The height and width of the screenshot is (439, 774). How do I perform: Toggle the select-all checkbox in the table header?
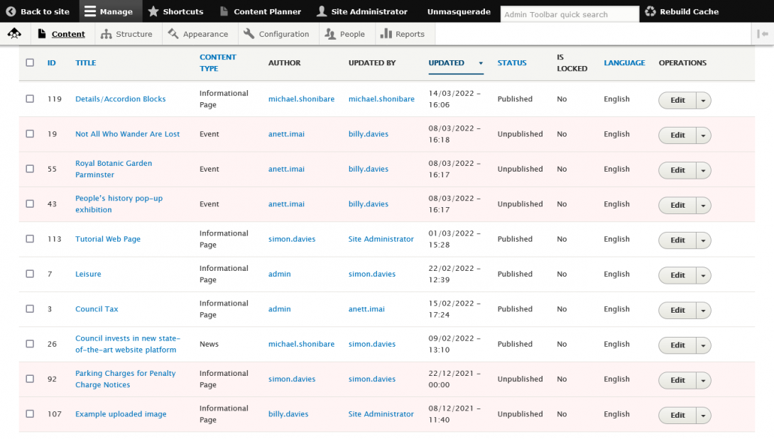30,62
